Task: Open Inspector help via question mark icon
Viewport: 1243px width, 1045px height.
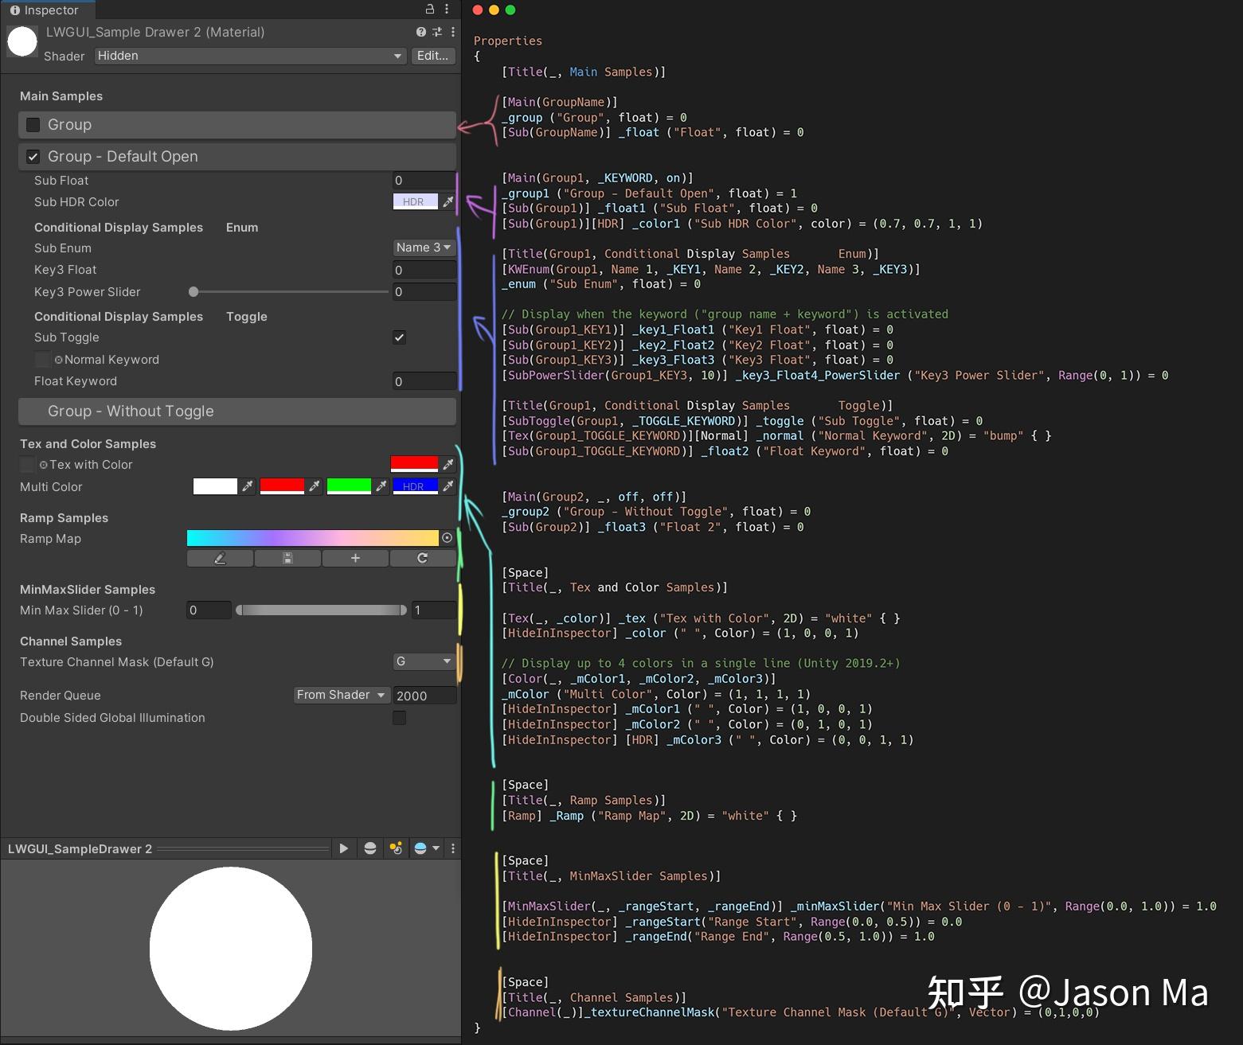Action: [x=420, y=32]
